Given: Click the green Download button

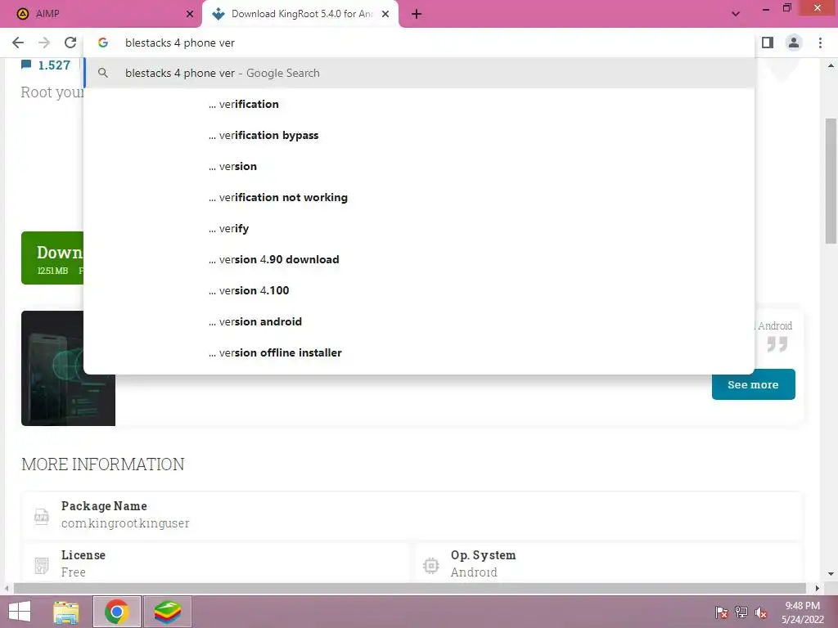Looking at the screenshot, I should click(x=52, y=258).
